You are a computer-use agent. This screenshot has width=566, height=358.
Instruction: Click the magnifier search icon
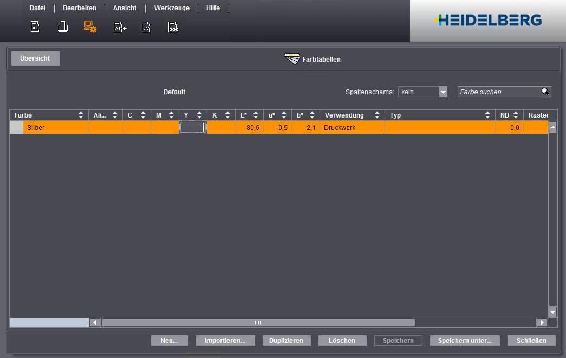click(x=545, y=92)
